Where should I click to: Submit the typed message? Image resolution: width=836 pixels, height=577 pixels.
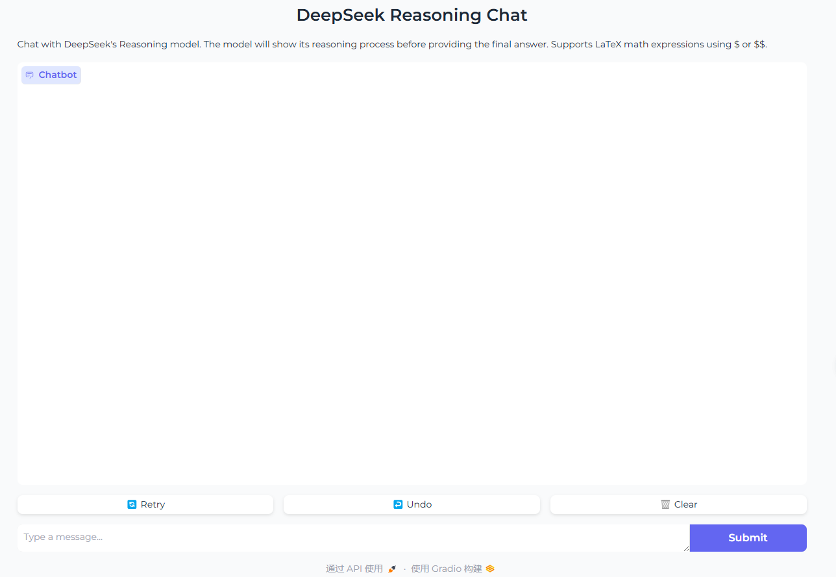coord(748,537)
